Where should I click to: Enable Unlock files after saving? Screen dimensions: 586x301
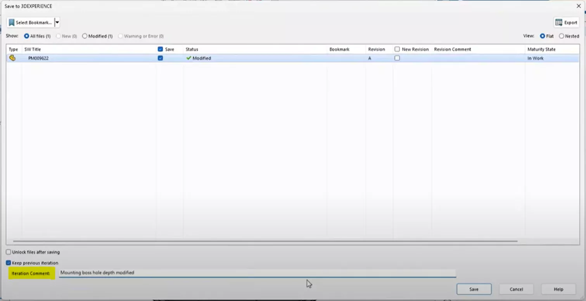8,252
